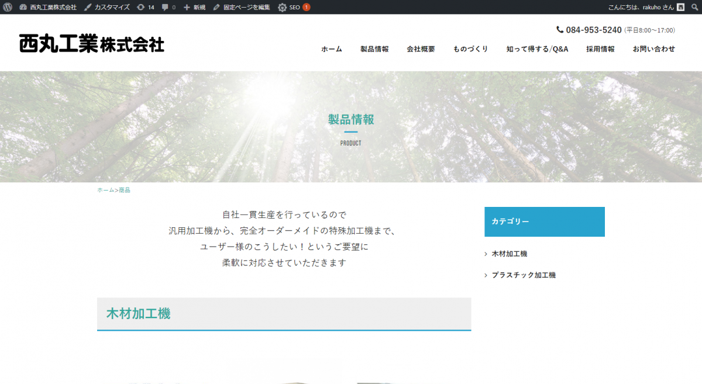Click the plus icon for 新規
This screenshot has height=384, width=702.
187,7
